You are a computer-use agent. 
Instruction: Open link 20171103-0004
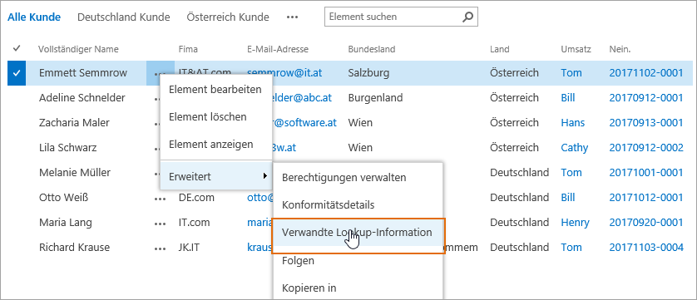646,247
